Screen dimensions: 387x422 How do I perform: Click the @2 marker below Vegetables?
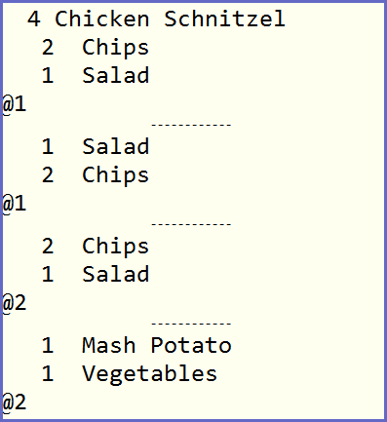(x=15, y=403)
